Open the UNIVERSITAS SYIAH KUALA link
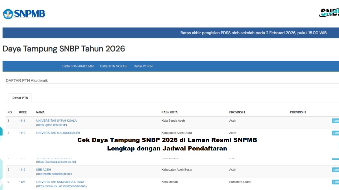Screen dimensions: 339x190 (56, 121)
